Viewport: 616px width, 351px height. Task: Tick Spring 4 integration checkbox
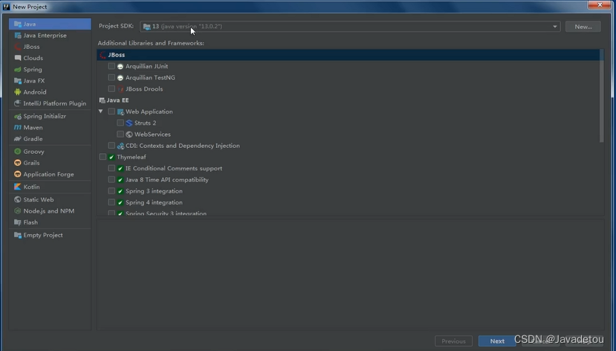tap(111, 202)
